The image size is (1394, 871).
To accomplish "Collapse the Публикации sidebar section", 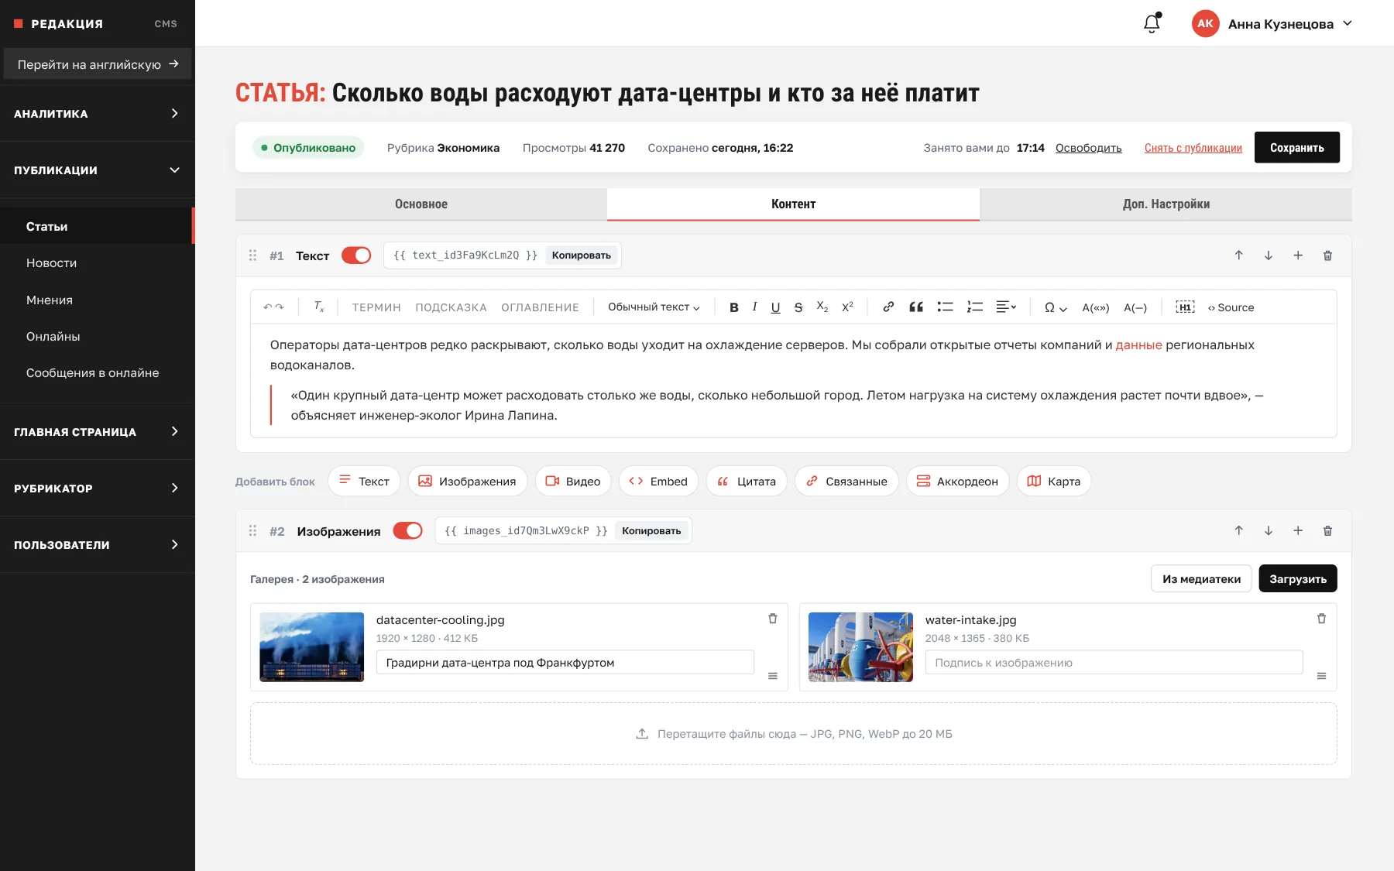I will click(97, 170).
